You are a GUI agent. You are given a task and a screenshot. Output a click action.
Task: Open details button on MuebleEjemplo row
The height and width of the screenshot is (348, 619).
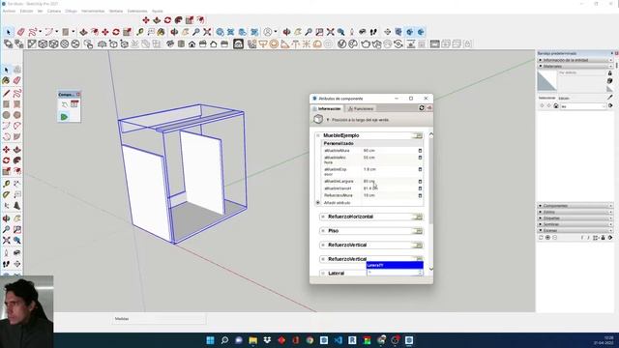point(417,135)
